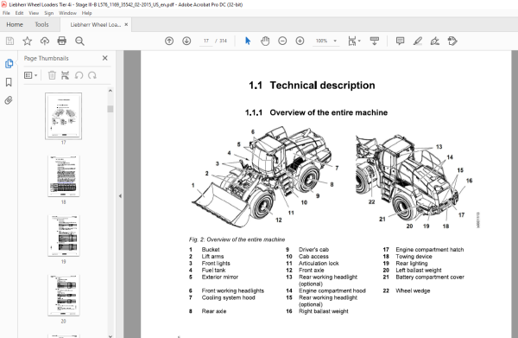
Task: Add a comment with sticky note tool
Action: click(400, 41)
